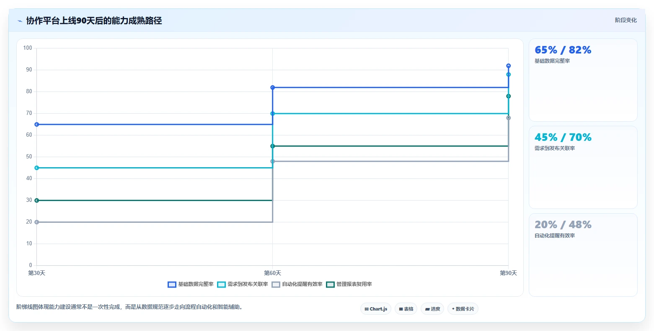Image resolution: width=654 pixels, height=331 pixels.
Task: Click the 50 y-axis label
Action: [x=29, y=157]
